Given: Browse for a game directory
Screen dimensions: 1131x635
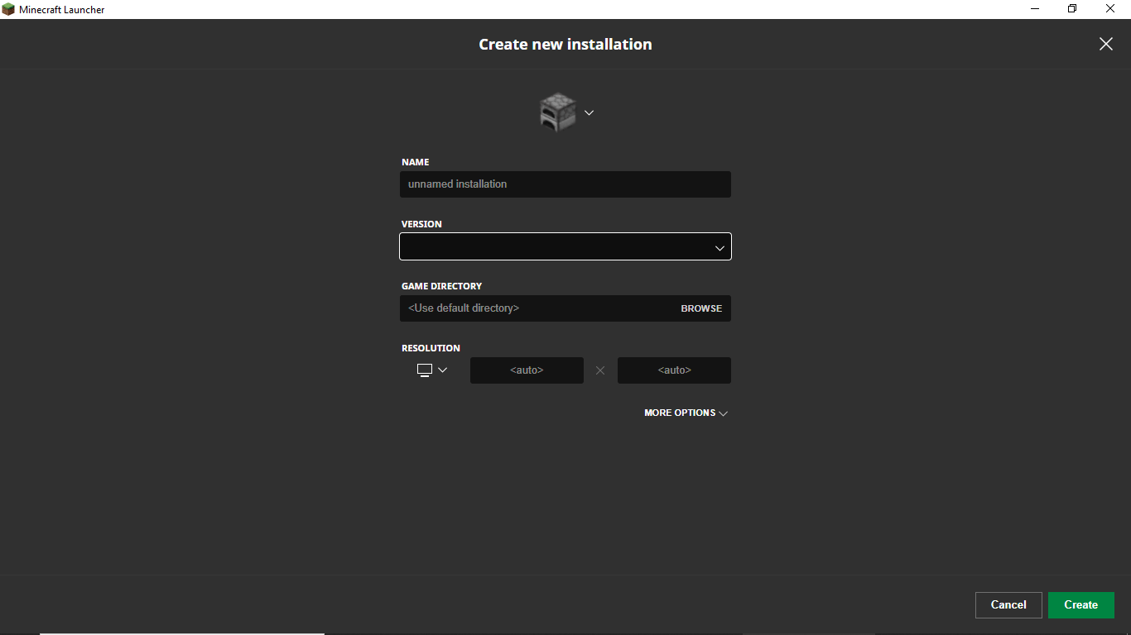Looking at the screenshot, I should (x=701, y=308).
